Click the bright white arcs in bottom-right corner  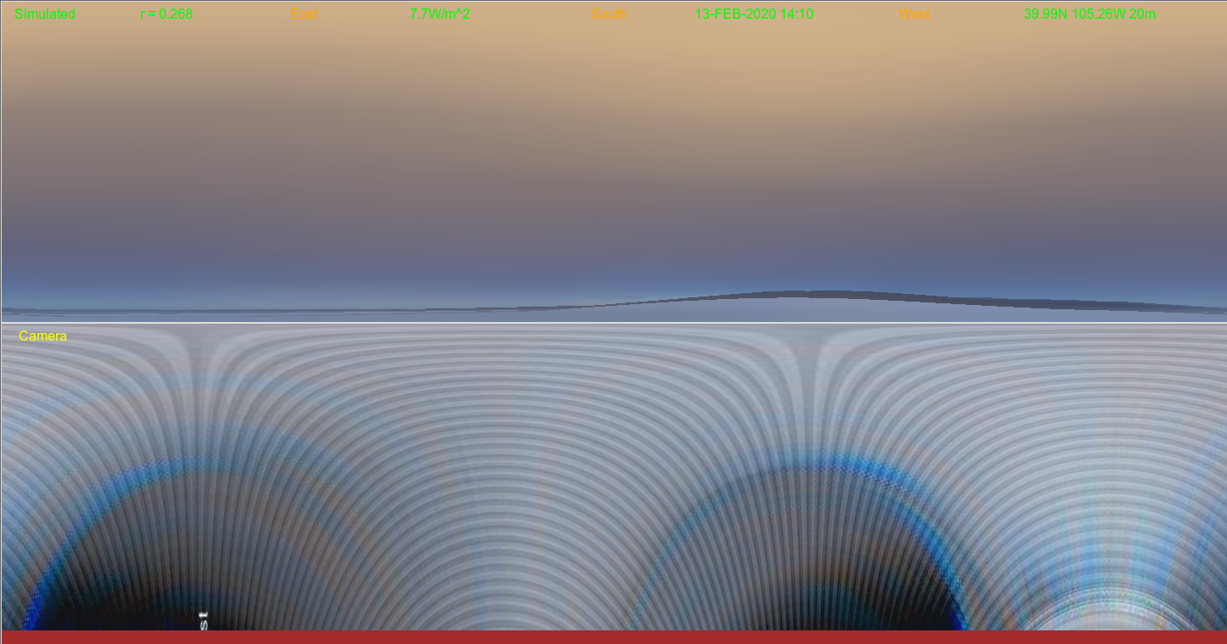(x=1105, y=607)
